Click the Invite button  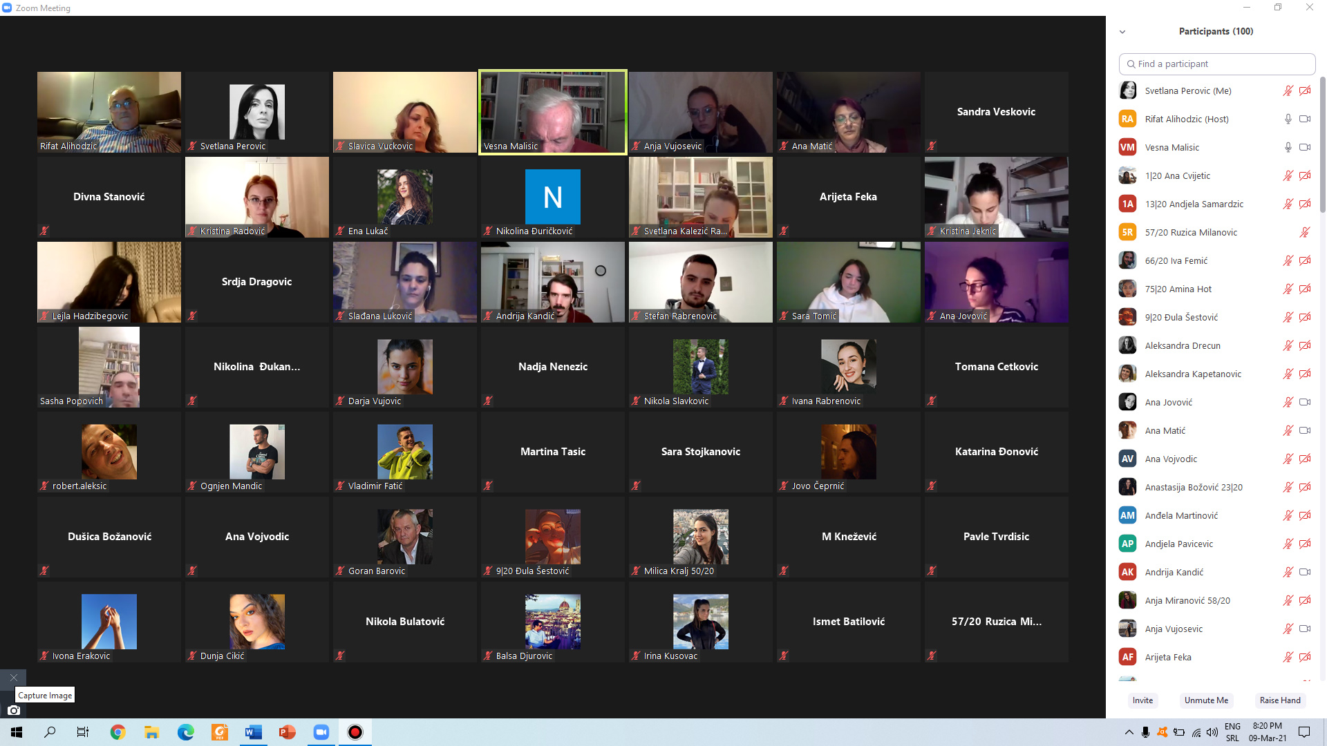click(1142, 700)
